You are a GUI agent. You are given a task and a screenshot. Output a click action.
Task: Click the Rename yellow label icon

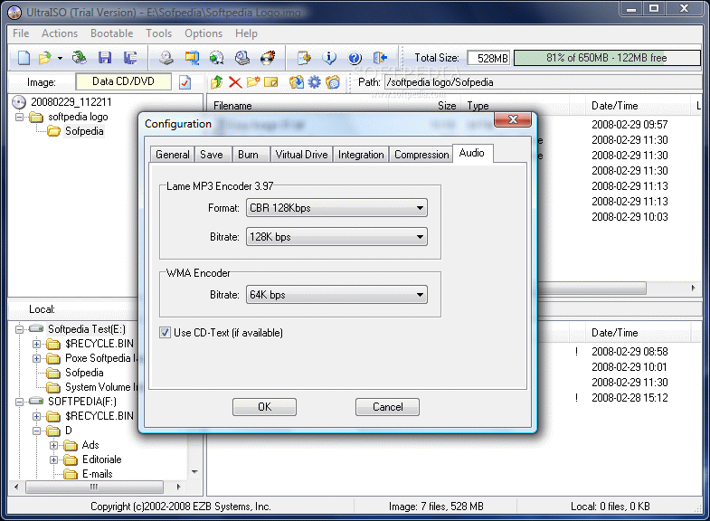click(x=270, y=82)
